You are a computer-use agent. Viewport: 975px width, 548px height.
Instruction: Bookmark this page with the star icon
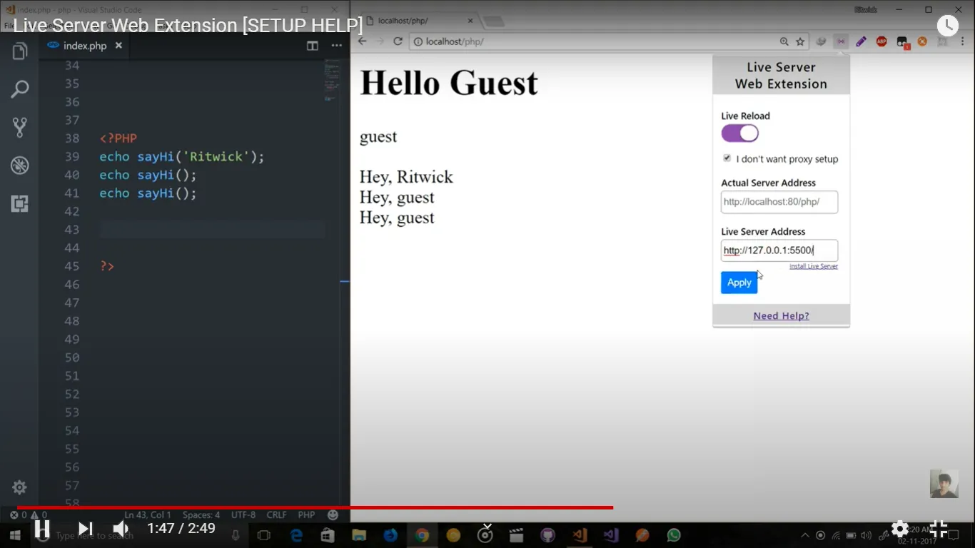[800, 41]
